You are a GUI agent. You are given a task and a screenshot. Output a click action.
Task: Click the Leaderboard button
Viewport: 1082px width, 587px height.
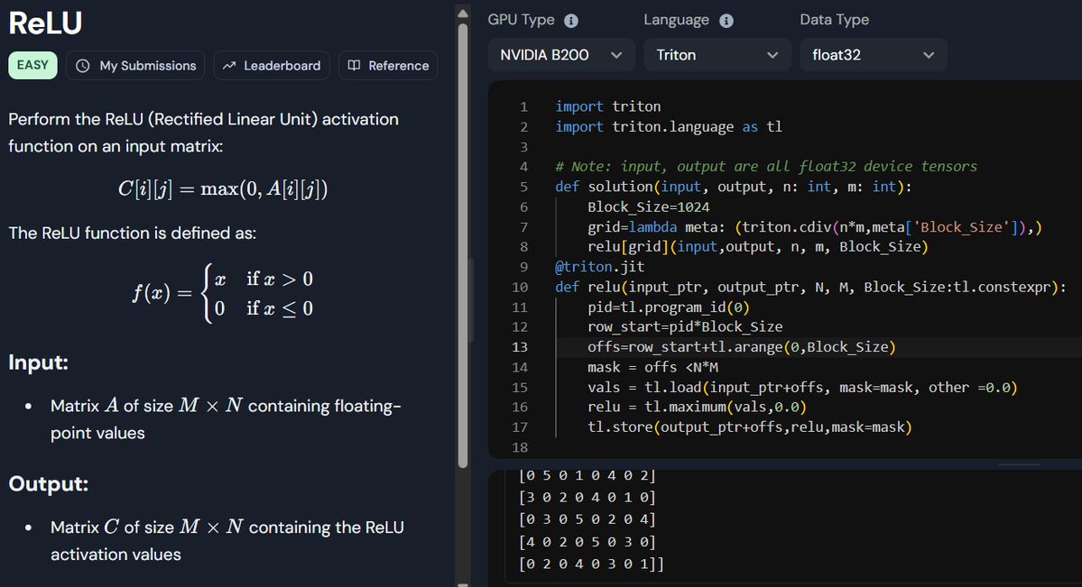point(272,65)
